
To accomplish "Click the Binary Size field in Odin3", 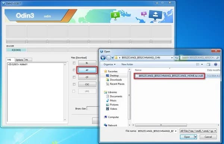I will (93, 108).
